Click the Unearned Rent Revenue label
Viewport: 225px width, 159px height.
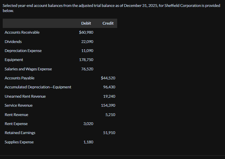point(25,96)
